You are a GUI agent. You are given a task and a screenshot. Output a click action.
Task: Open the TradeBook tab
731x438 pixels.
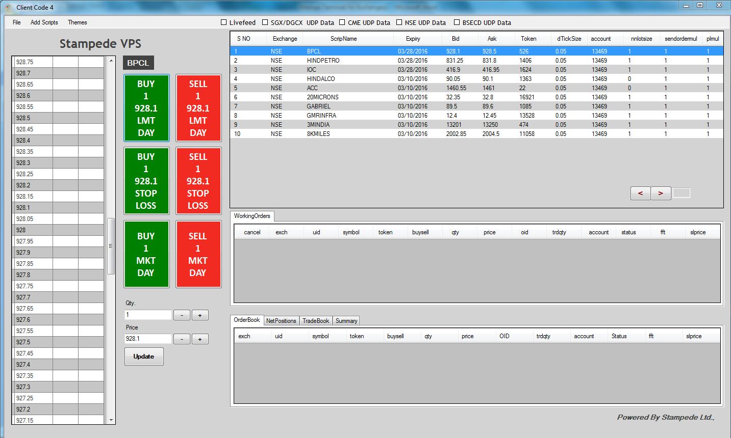tap(316, 321)
